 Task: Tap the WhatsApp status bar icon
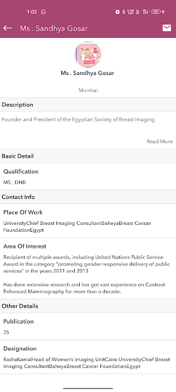pos(44,12)
